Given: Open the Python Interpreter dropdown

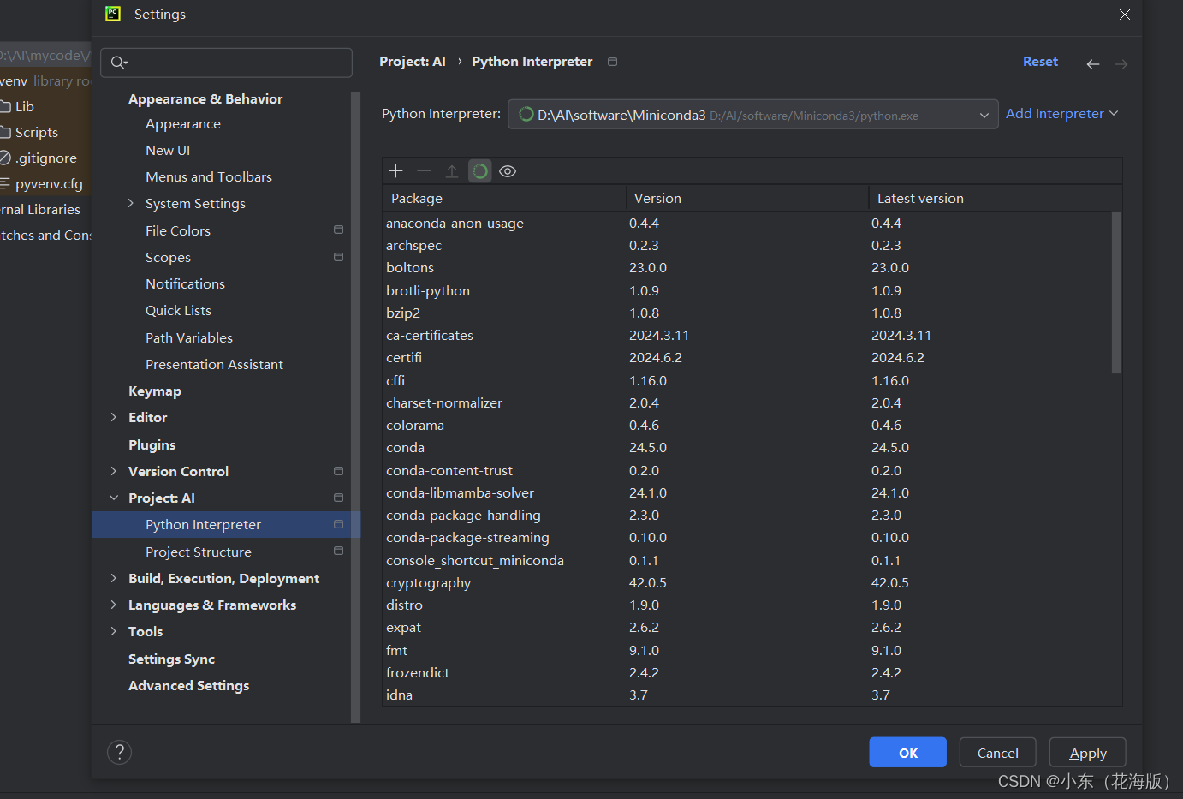Looking at the screenshot, I should coord(753,115).
